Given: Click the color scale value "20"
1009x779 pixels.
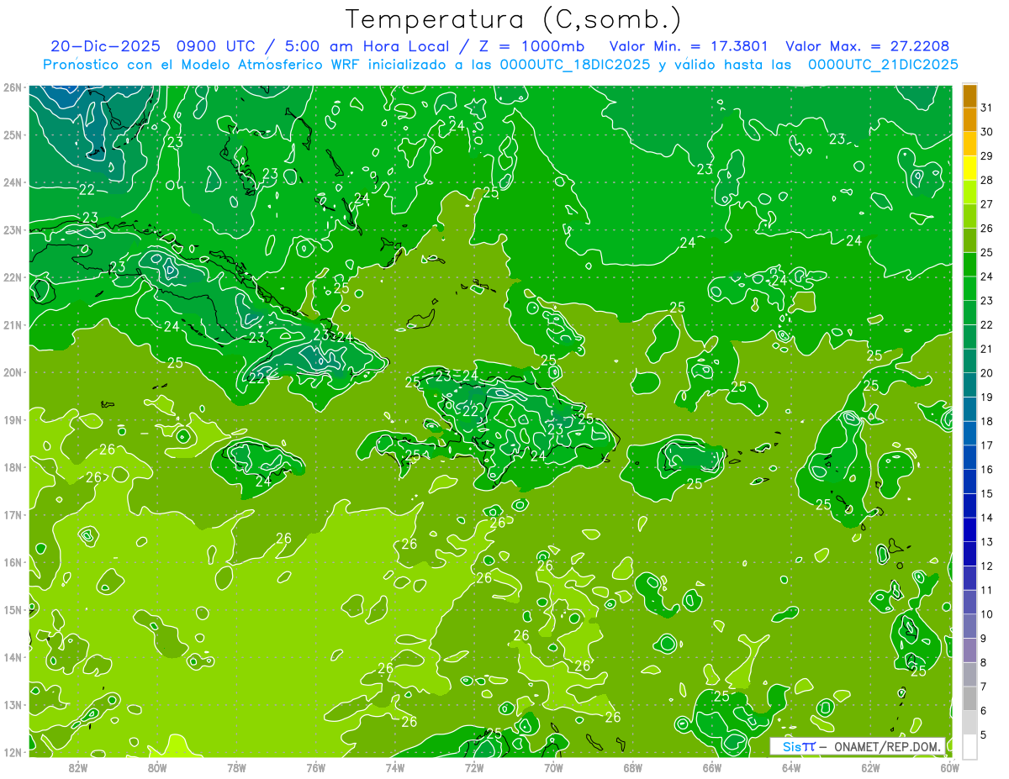Looking at the screenshot, I should [x=986, y=373].
